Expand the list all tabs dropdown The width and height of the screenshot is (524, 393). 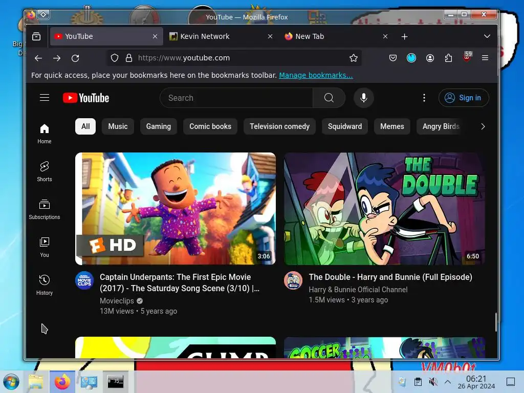click(487, 36)
